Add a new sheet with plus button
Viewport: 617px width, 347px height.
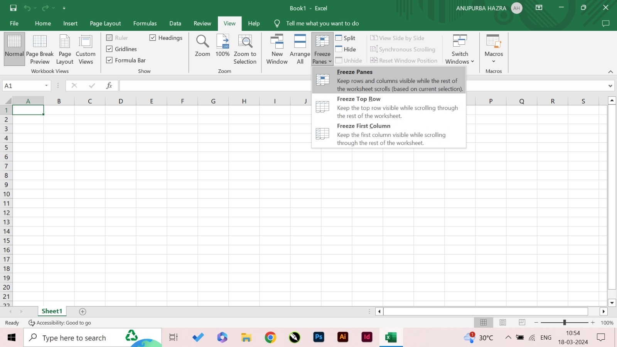[x=83, y=312]
